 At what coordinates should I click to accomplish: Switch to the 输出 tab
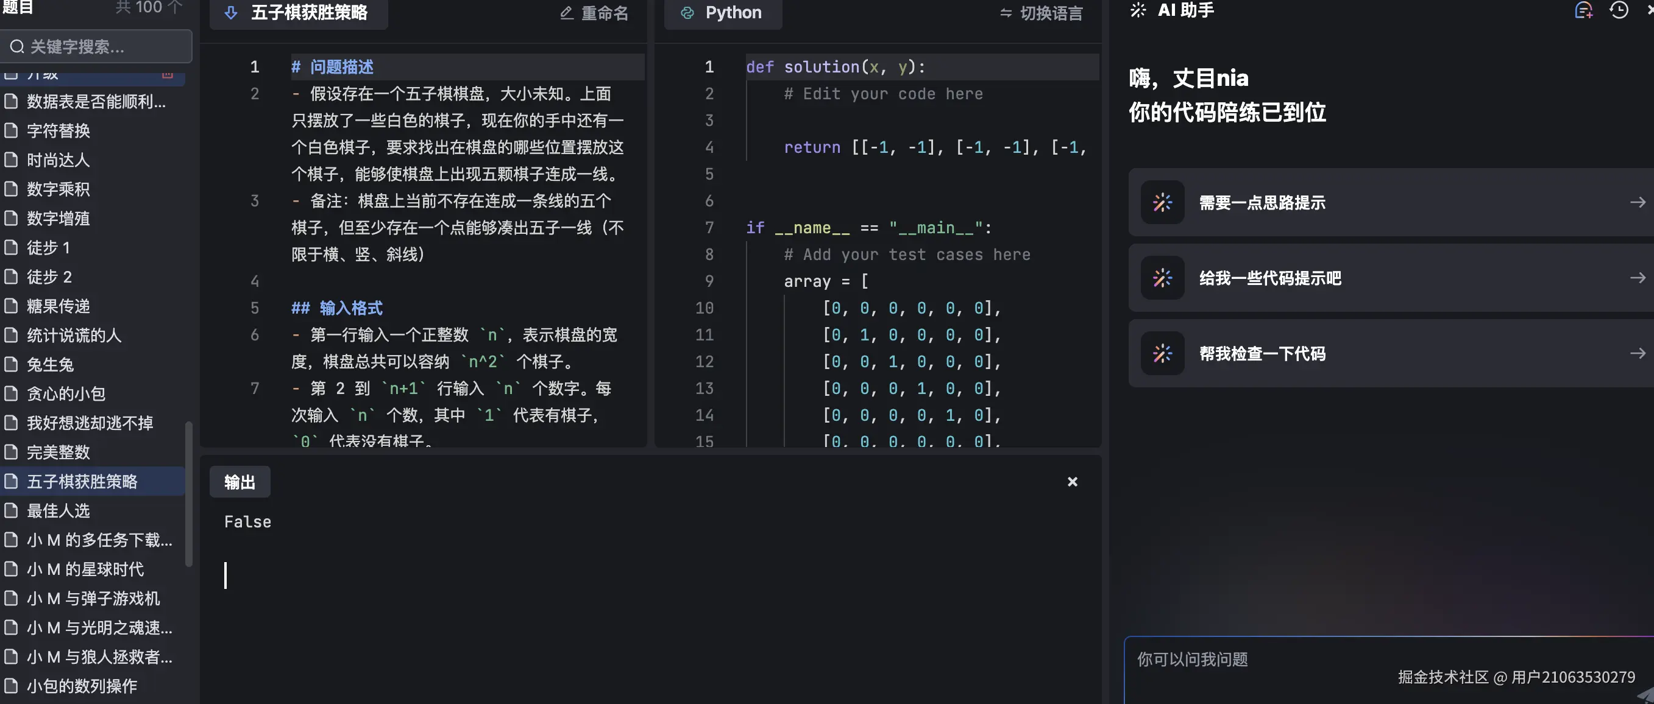[239, 481]
